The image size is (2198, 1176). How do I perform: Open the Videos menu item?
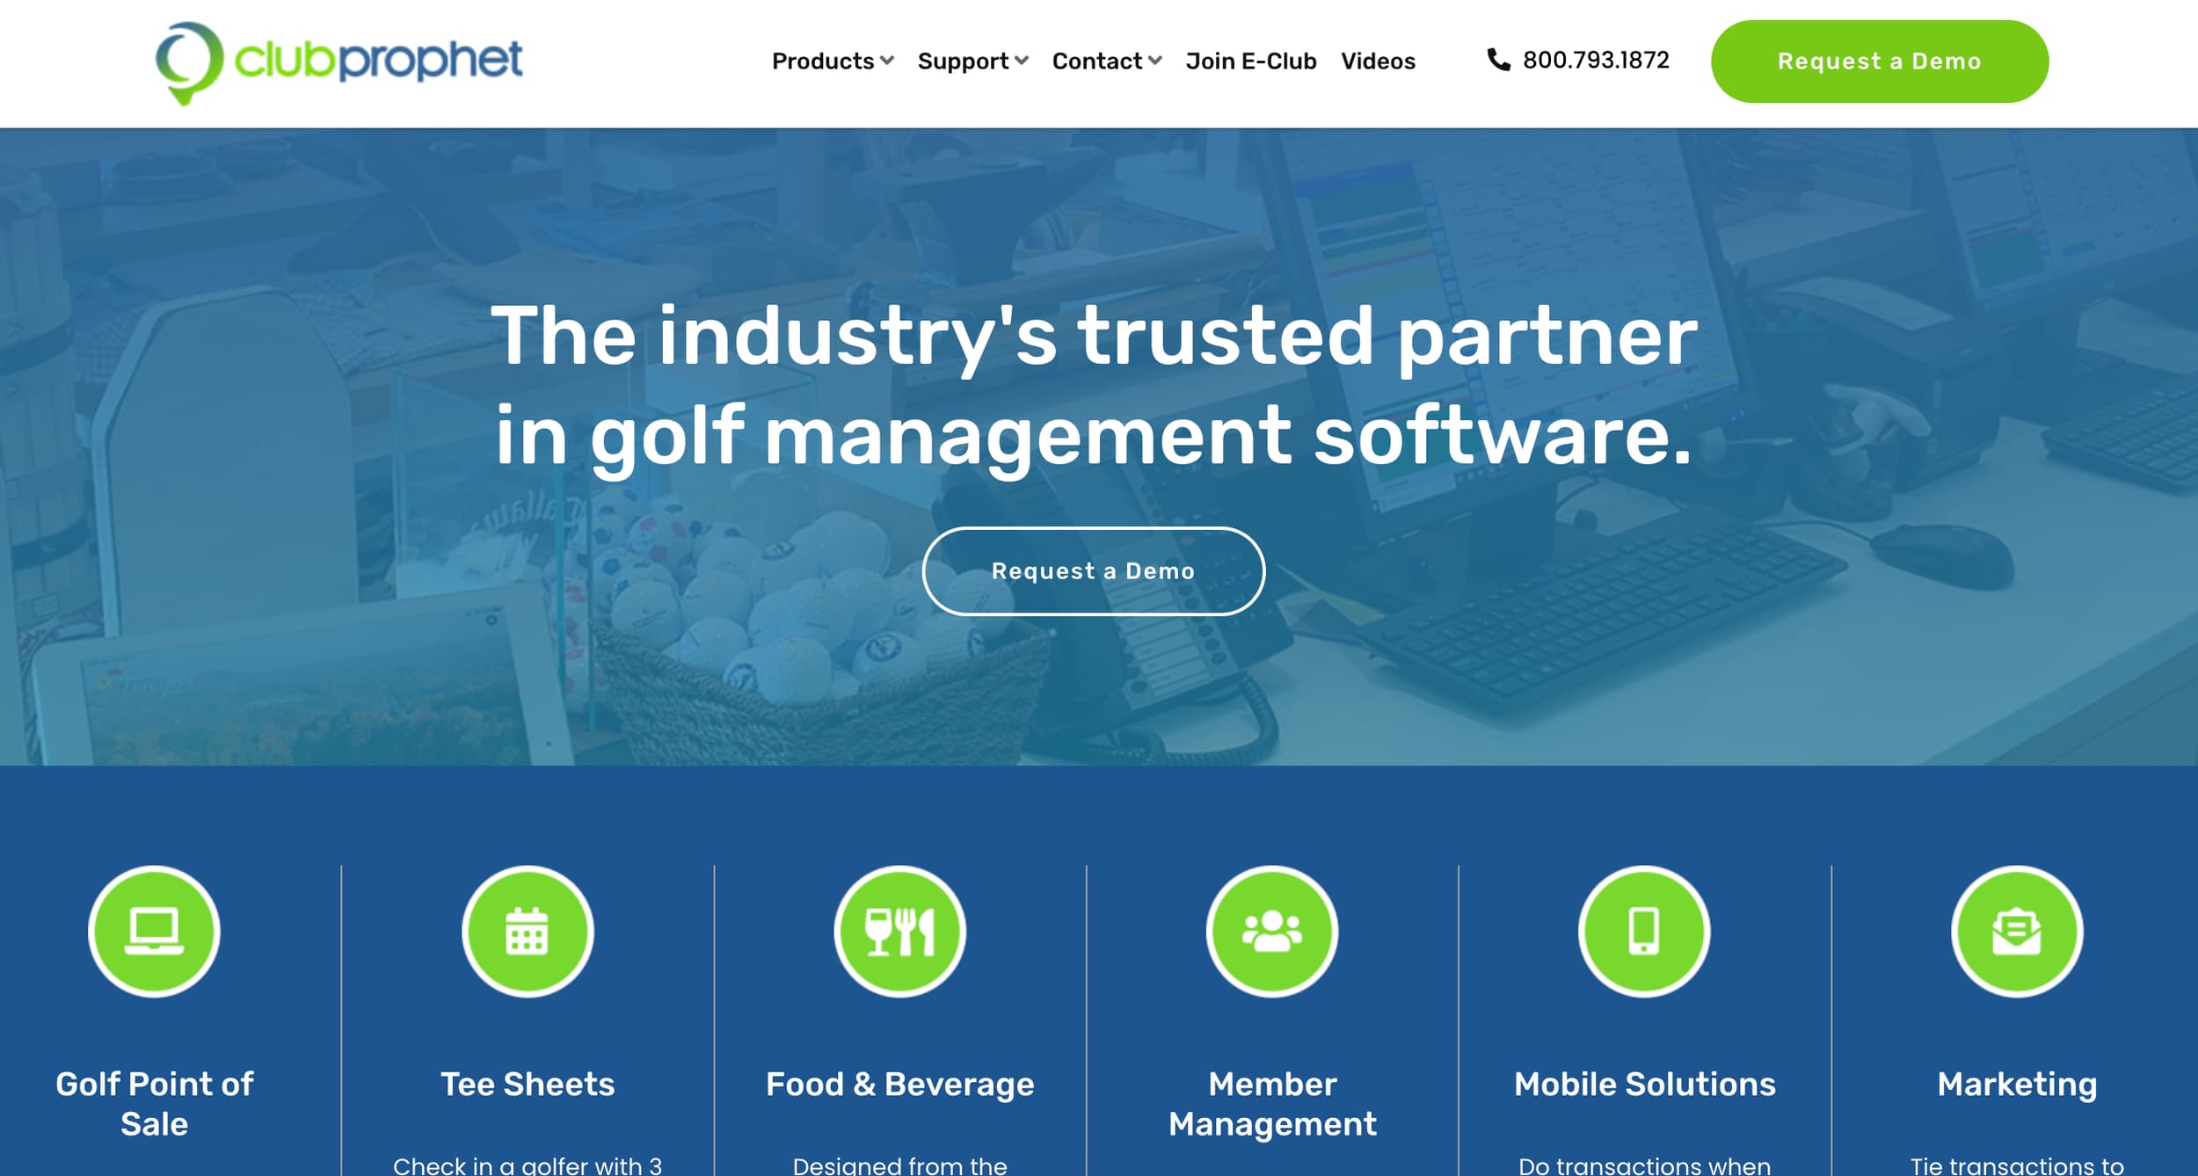[1378, 61]
